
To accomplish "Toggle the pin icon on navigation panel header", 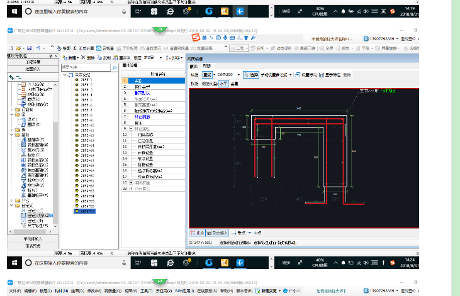I will 51,56.
